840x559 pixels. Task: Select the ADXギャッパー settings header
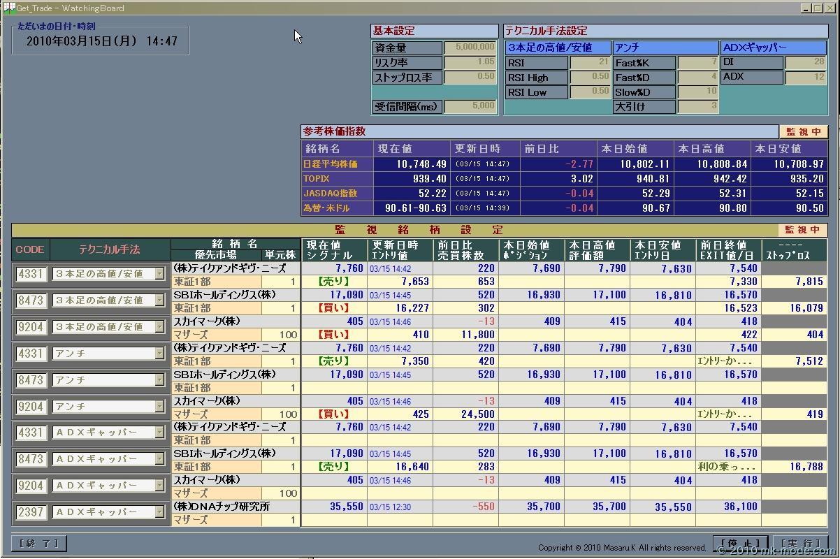(x=774, y=48)
